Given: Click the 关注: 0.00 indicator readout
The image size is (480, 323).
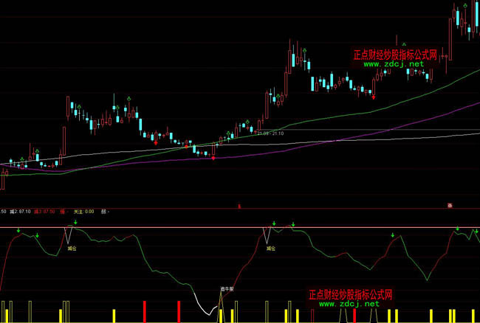Looking at the screenshot, I should (x=83, y=212).
